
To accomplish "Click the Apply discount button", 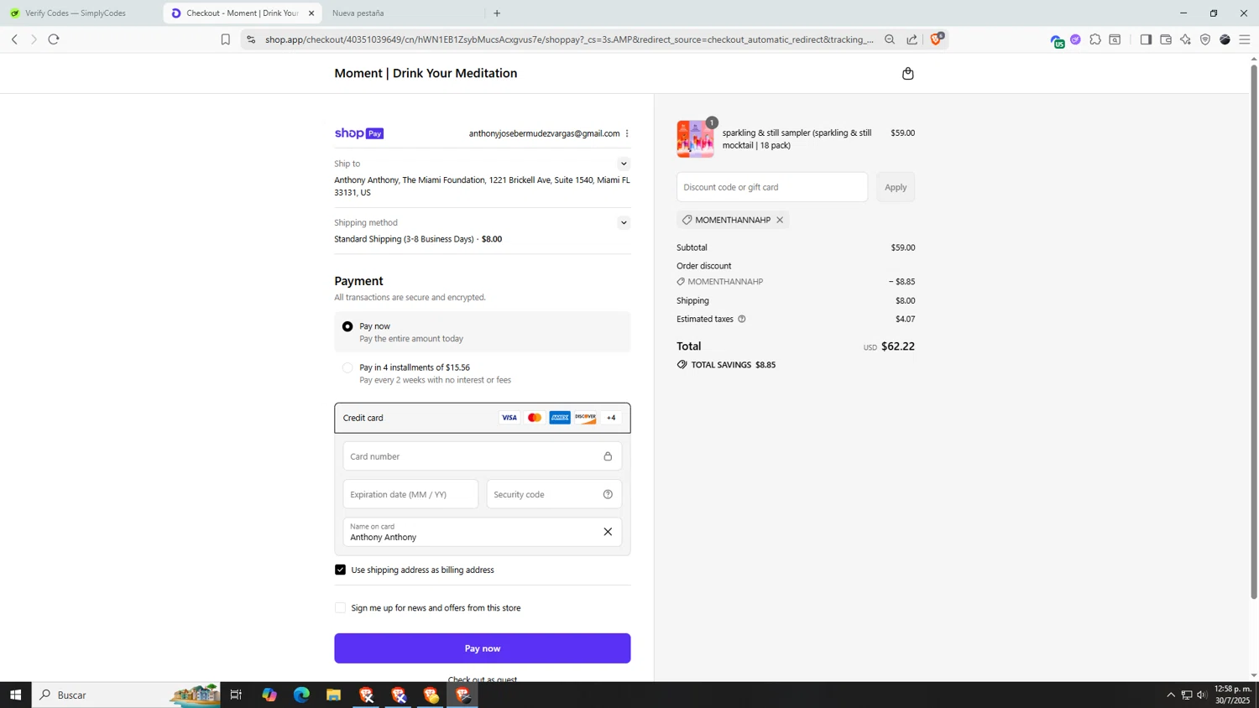I will [x=896, y=187].
